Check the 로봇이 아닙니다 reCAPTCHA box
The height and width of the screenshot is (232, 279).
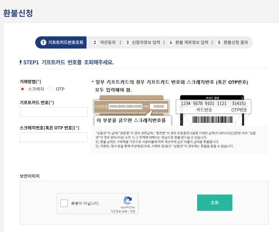coord(64,203)
